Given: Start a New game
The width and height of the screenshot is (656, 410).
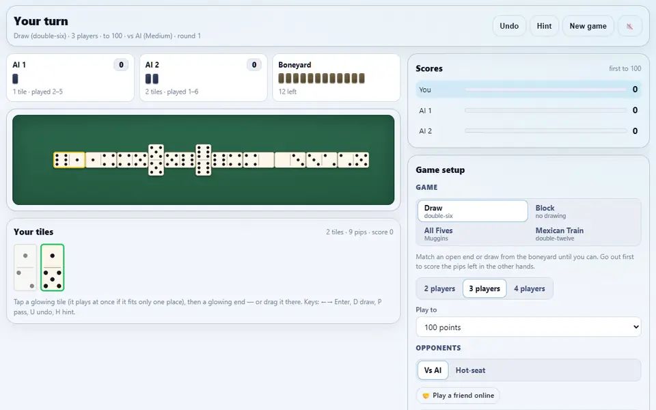Looking at the screenshot, I should point(588,26).
